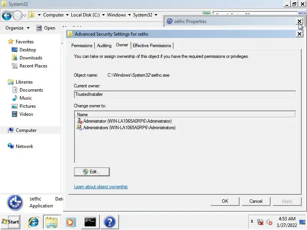307x230 pixels.
Task: Expand the Windows breadcrumb dropdown arrow
Action: [129, 15]
